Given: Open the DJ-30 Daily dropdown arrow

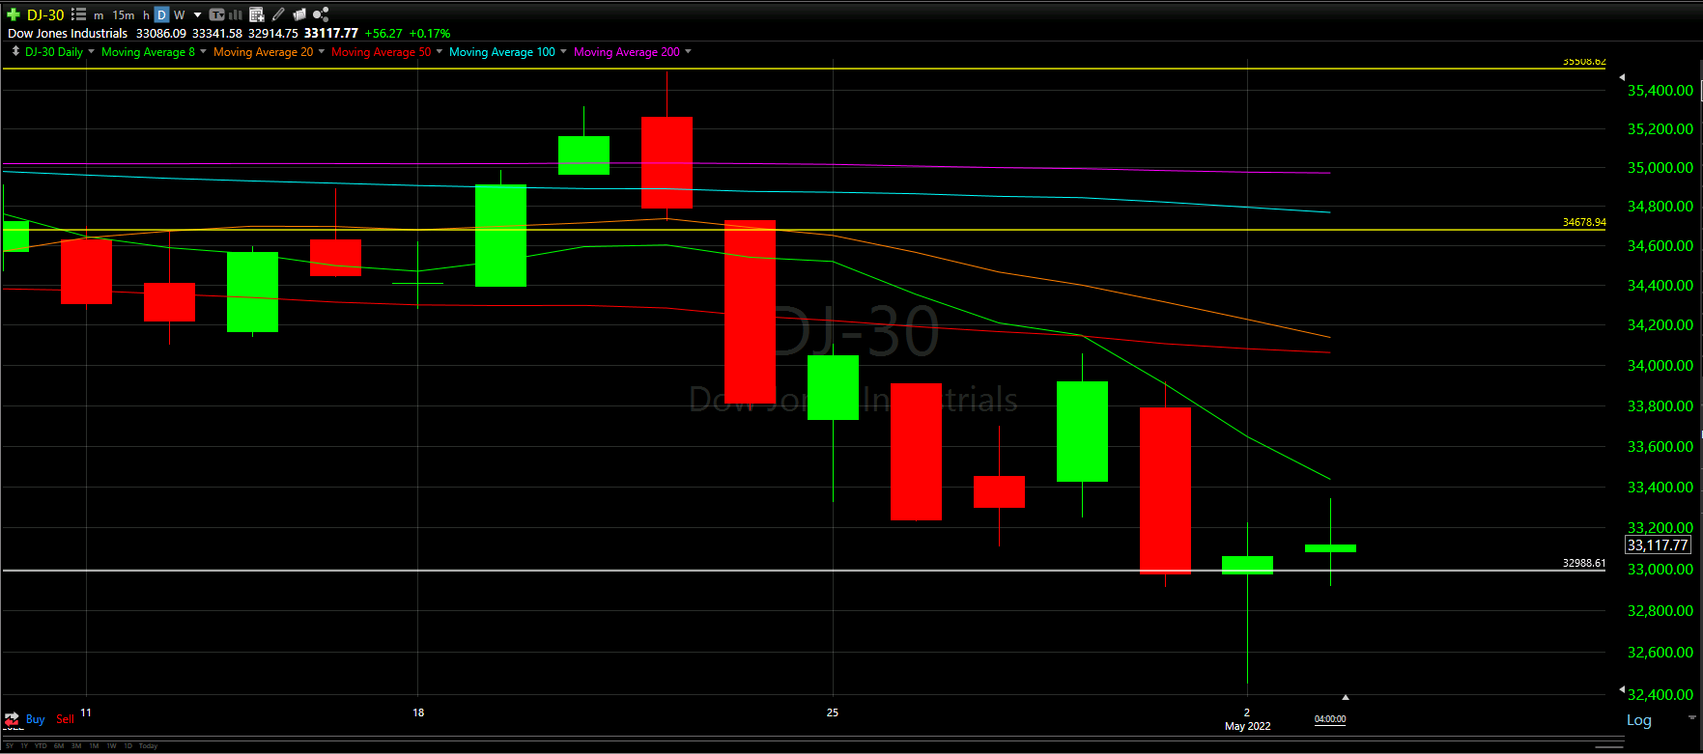Looking at the screenshot, I should point(92,51).
